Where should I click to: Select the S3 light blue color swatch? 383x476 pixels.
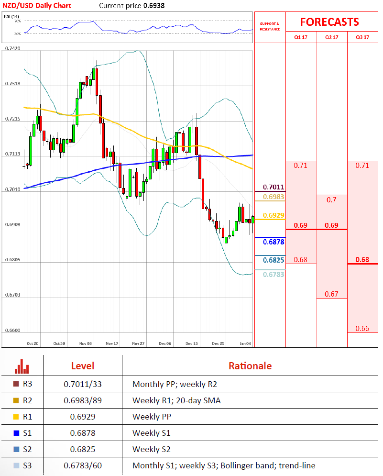tap(16, 465)
